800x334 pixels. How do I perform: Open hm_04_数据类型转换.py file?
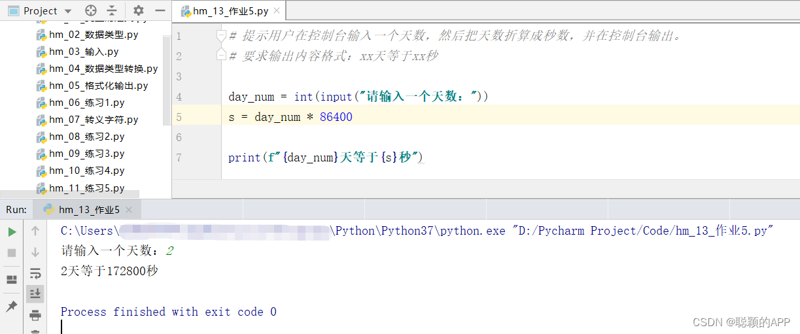[103, 69]
